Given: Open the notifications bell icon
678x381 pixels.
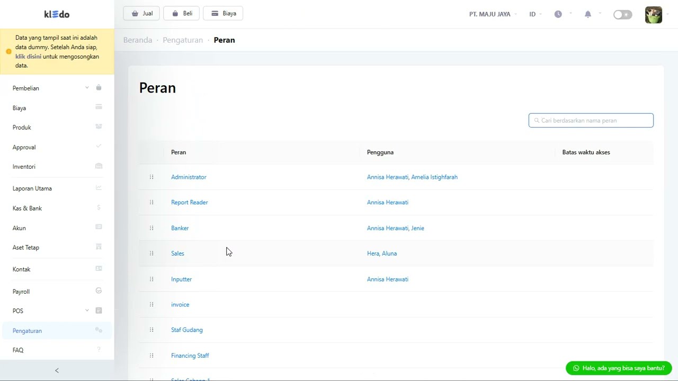Looking at the screenshot, I should 587,14.
